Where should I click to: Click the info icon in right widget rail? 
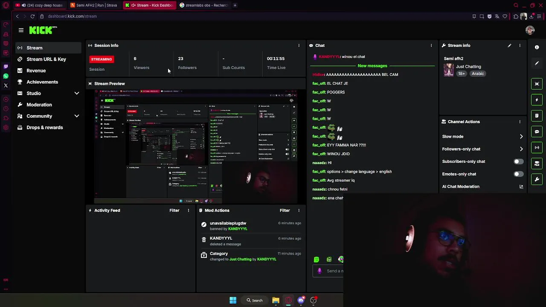pyautogui.click(x=537, y=47)
